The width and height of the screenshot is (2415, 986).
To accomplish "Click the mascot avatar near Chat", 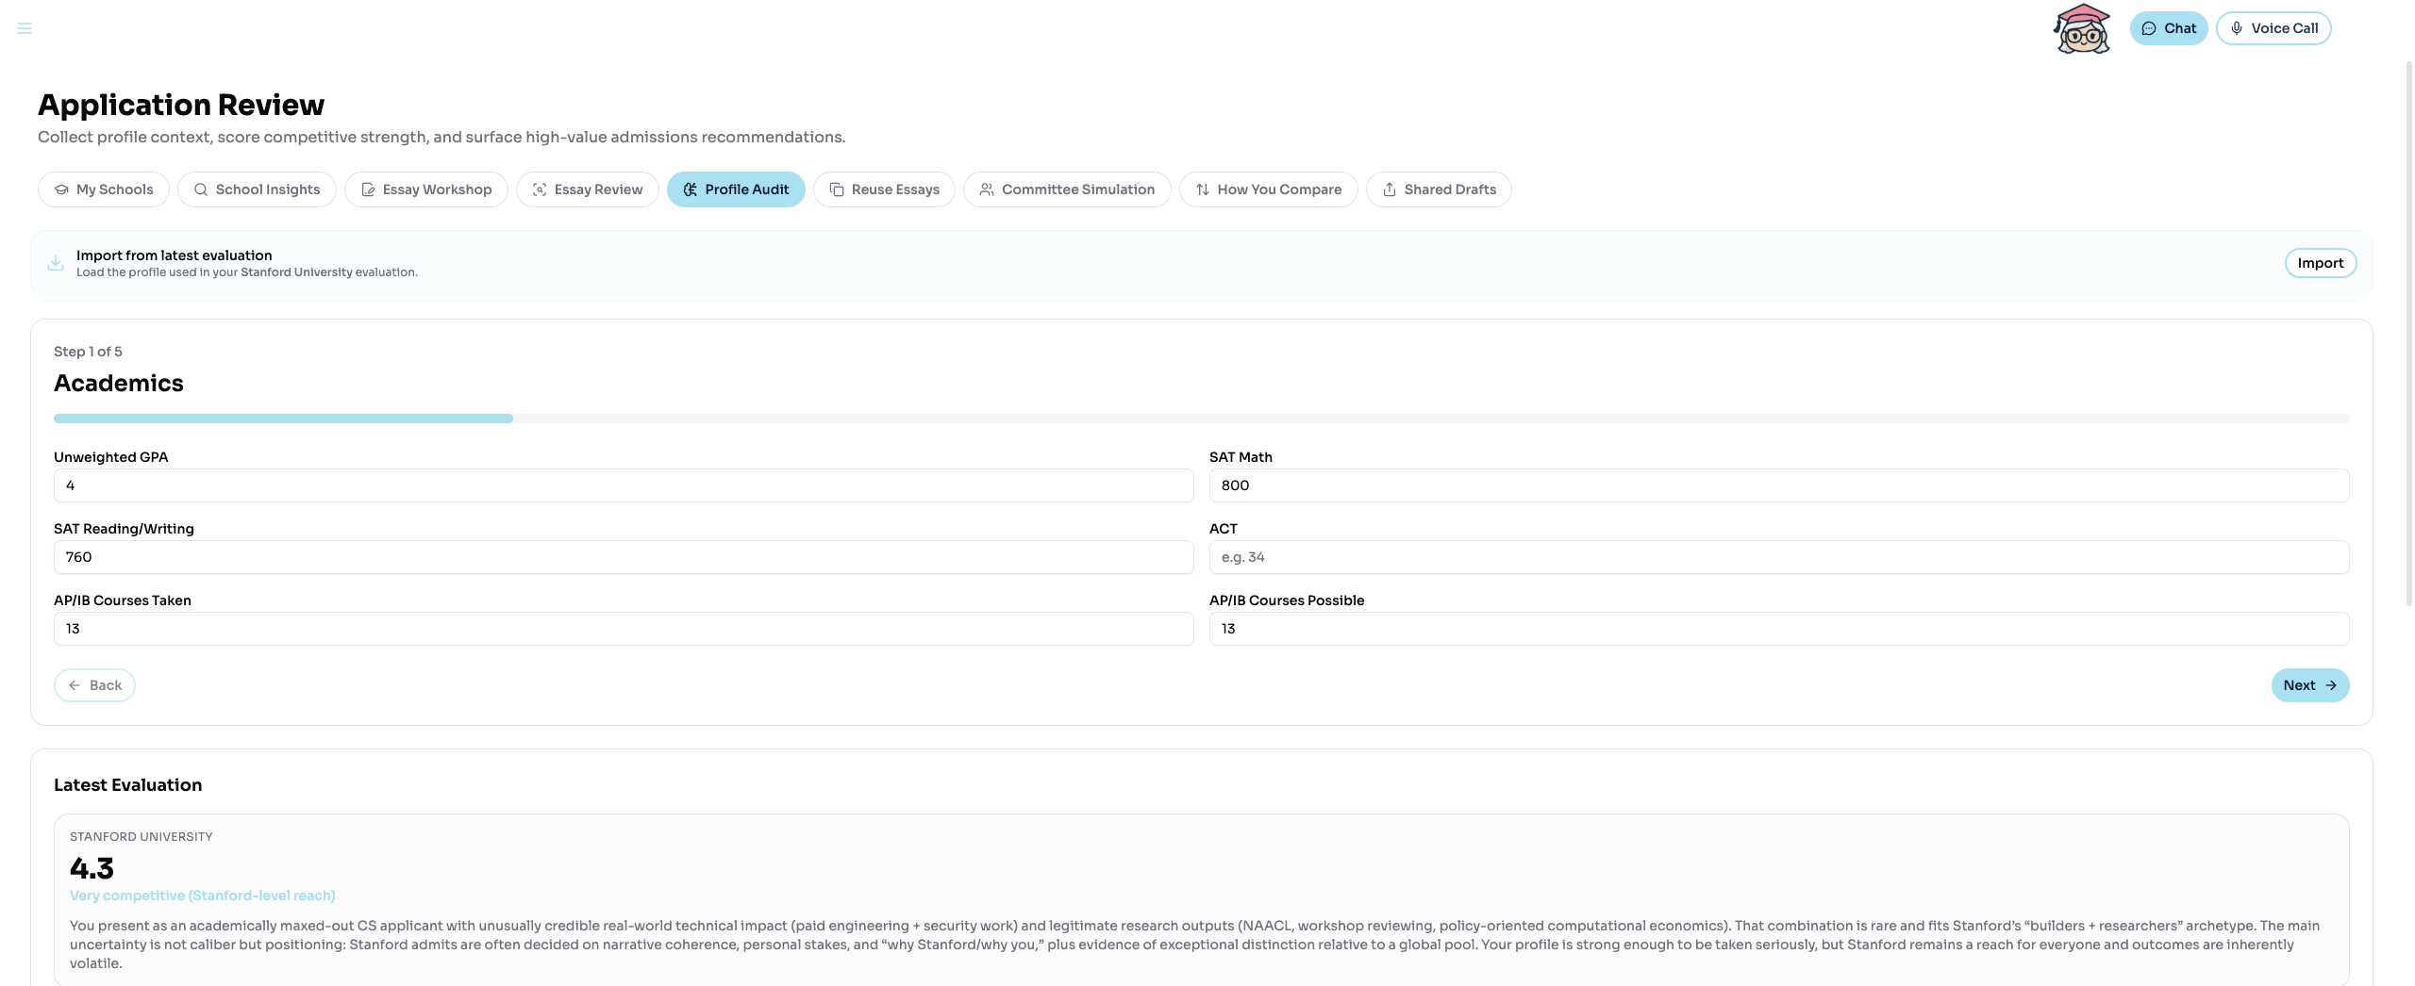I will 2081,27.
